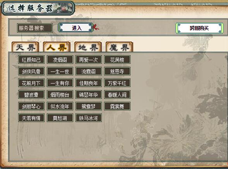Screen dimensions: 228x169
Task: Select the 慈恩寺 server
Action: pos(117,71)
